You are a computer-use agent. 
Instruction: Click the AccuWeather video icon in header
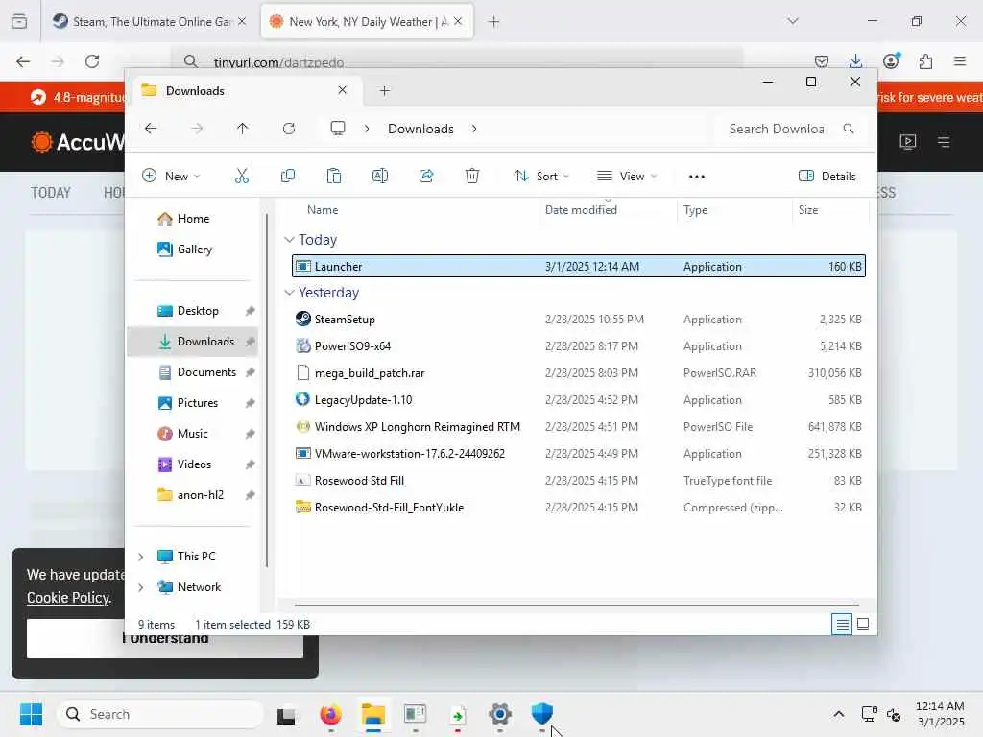(908, 142)
